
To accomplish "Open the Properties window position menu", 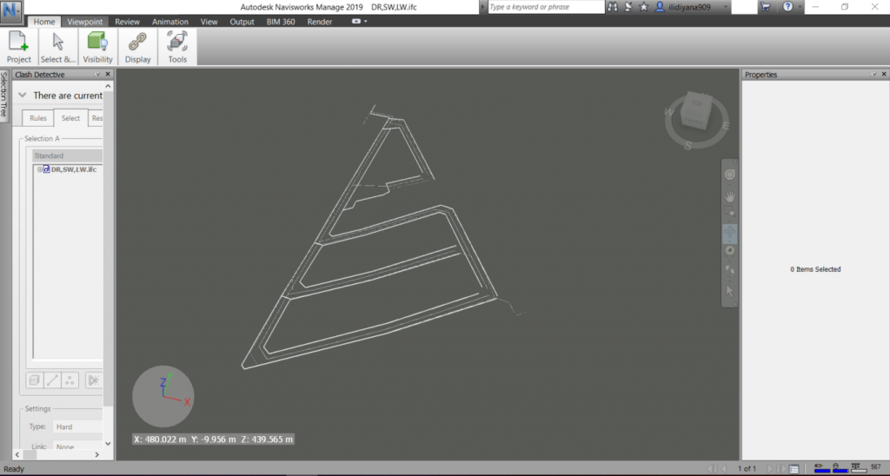I will [x=873, y=75].
